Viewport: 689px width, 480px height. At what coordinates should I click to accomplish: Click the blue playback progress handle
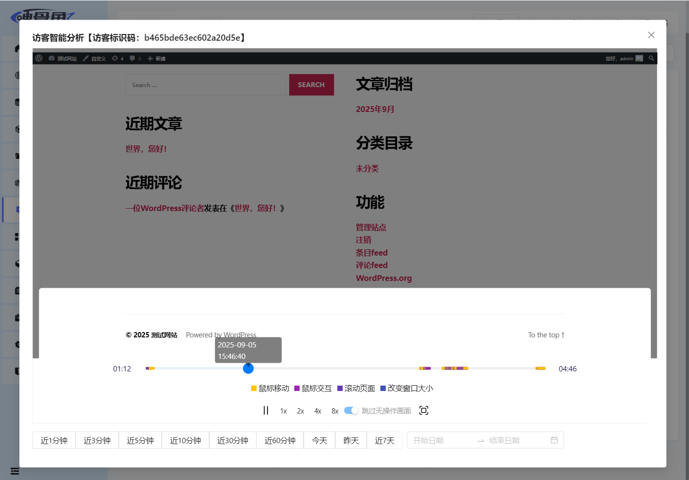point(248,368)
